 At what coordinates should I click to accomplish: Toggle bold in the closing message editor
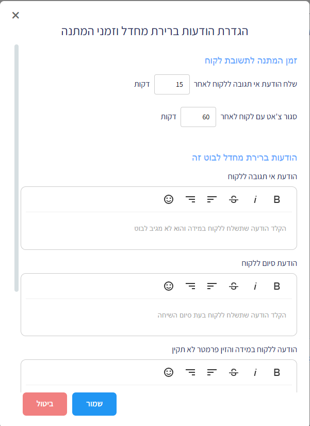[276, 286]
